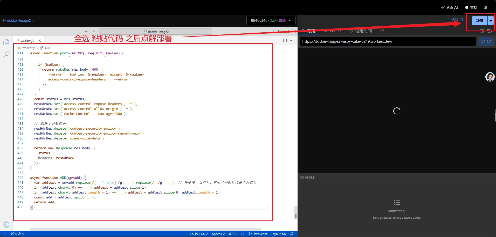This screenshot has width=496, height=237.
Task: Switch to the 预览 preview tab
Action: (x=308, y=31)
